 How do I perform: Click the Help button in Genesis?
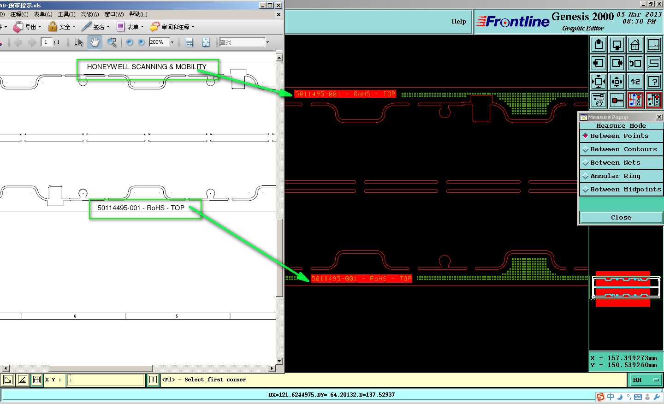(x=458, y=21)
